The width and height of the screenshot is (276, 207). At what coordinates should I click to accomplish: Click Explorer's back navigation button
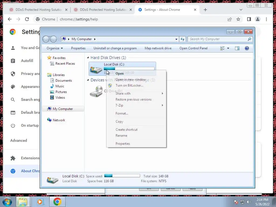pos(46,39)
